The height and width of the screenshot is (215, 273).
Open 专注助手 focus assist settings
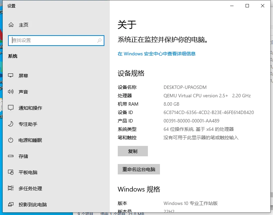[x=28, y=124]
